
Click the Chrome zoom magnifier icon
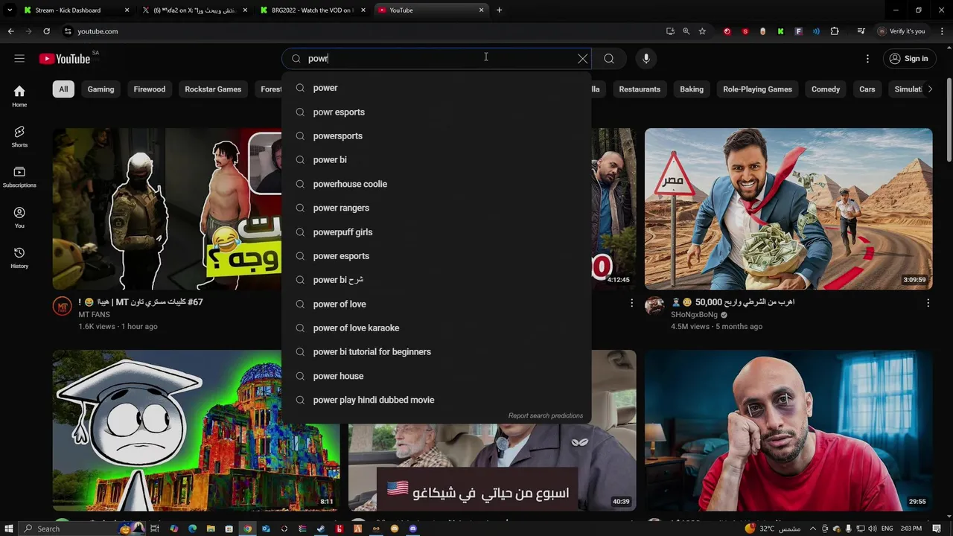point(686,31)
